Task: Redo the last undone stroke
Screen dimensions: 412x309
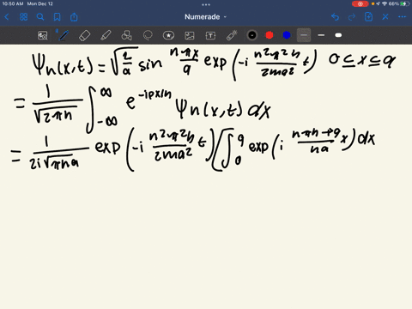Action: pyautogui.click(x=352, y=17)
